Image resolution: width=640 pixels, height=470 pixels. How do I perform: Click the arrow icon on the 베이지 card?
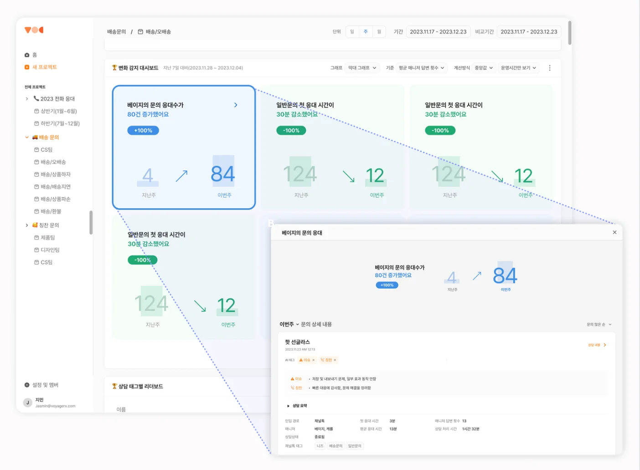click(x=236, y=105)
